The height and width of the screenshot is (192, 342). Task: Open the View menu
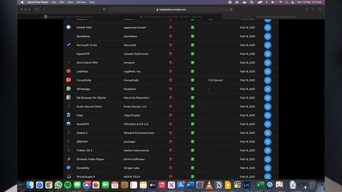coord(70,2)
